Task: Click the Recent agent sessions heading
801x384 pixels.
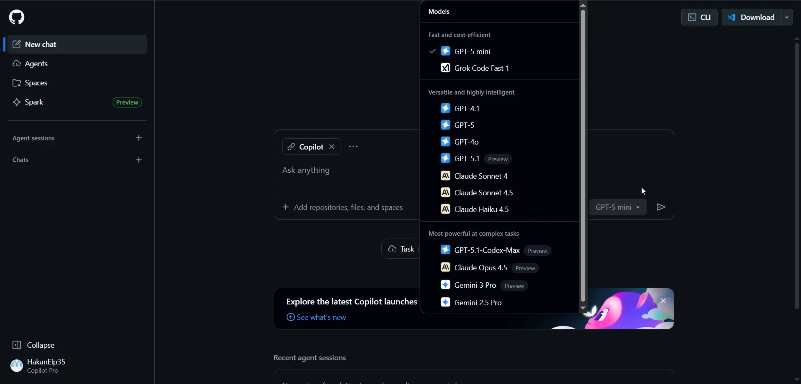Action: 310,358
